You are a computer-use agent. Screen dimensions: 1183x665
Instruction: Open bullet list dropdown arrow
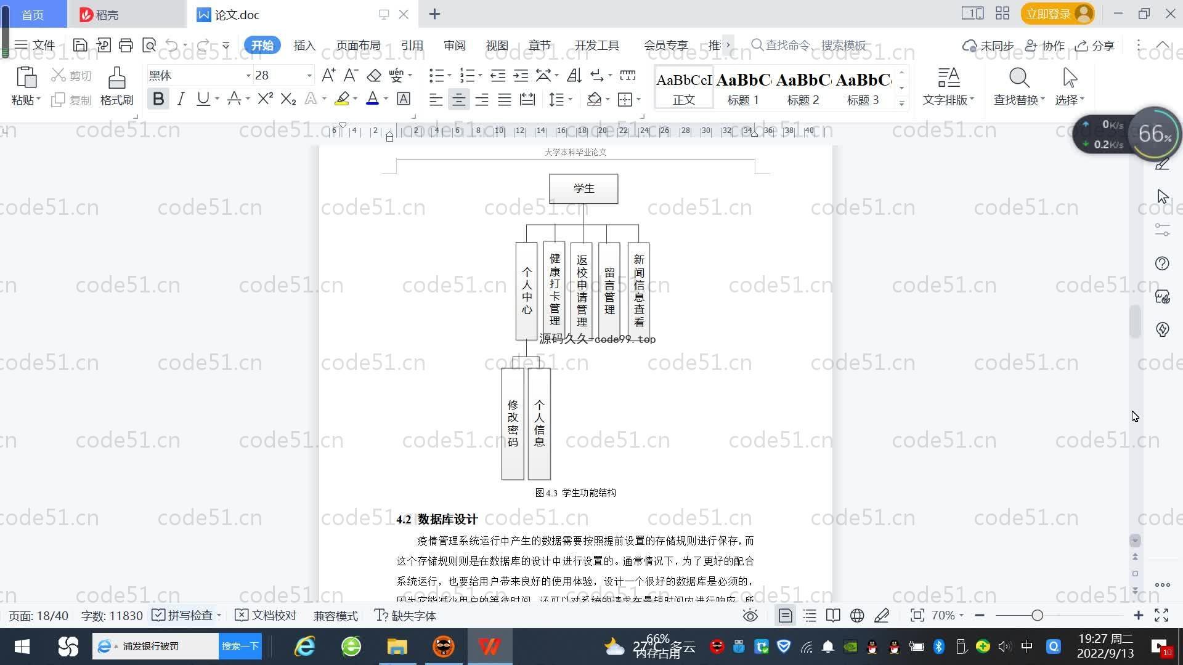click(x=449, y=75)
